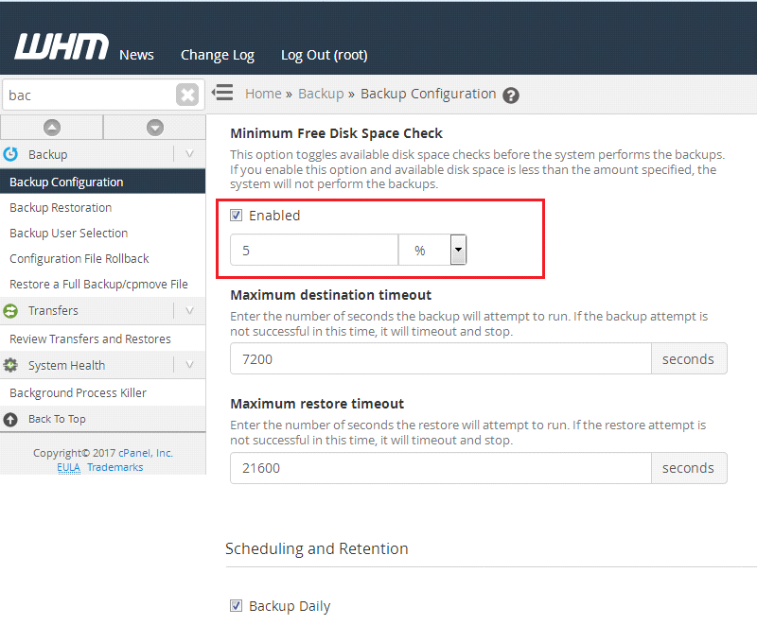Toggle the Enabled disk space checkbox

(x=236, y=215)
